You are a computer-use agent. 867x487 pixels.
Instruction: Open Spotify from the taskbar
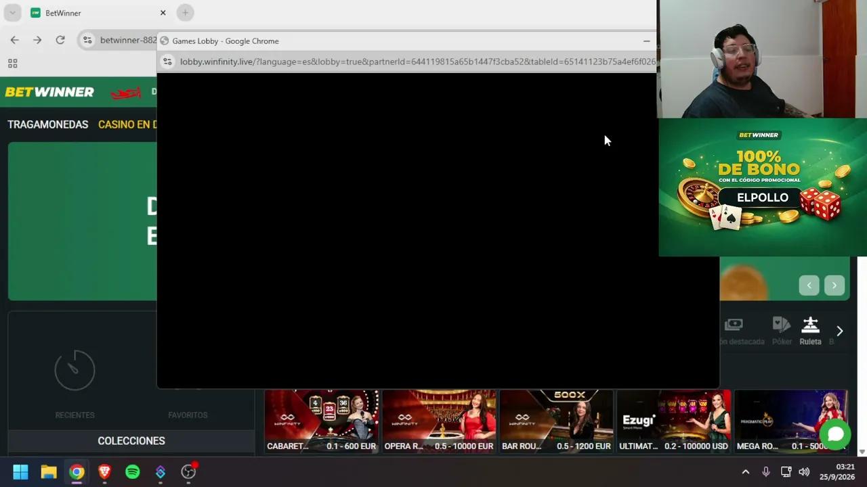coord(133,472)
